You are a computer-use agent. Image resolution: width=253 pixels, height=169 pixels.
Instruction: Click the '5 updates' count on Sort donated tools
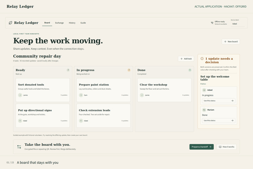point(64,95)
